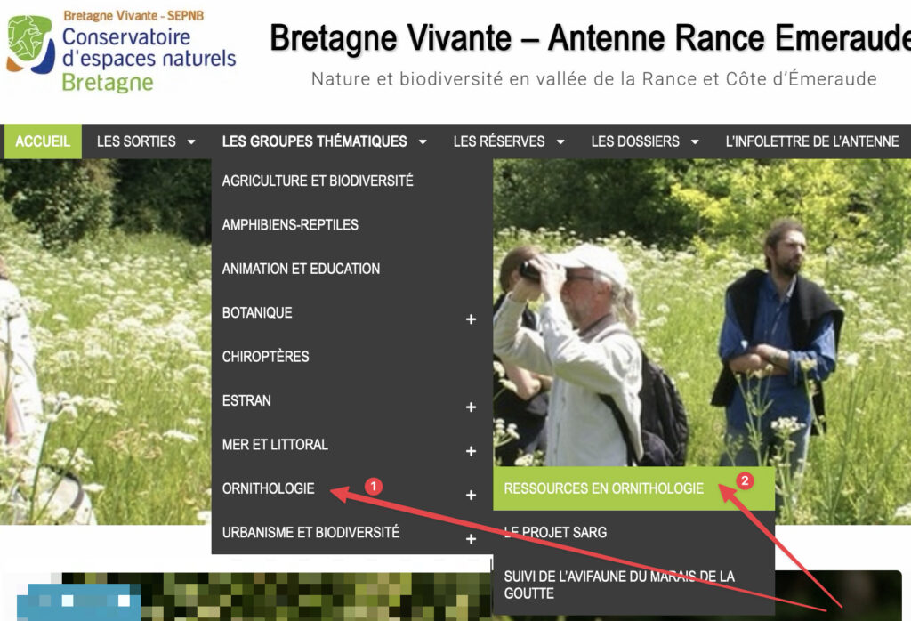This screenshot has height=621, width=911.
Task: Choose Animation et Education entry
Action: 352,269
